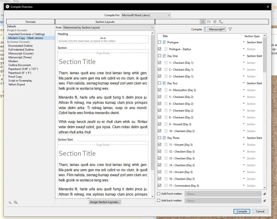Open Section Type dropdown for Day Three

(243, 138)
